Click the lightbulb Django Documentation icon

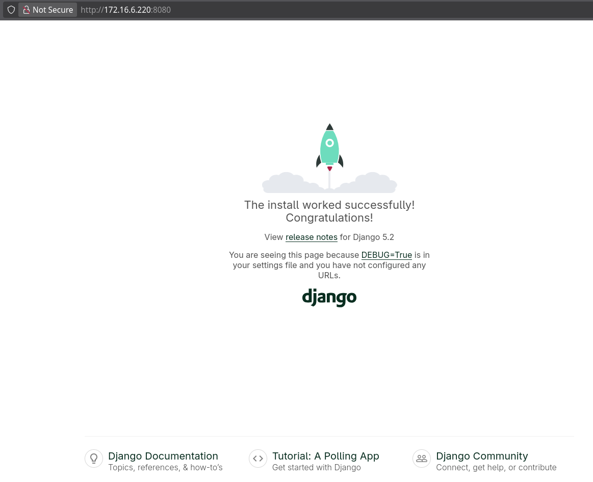[94, 459]
